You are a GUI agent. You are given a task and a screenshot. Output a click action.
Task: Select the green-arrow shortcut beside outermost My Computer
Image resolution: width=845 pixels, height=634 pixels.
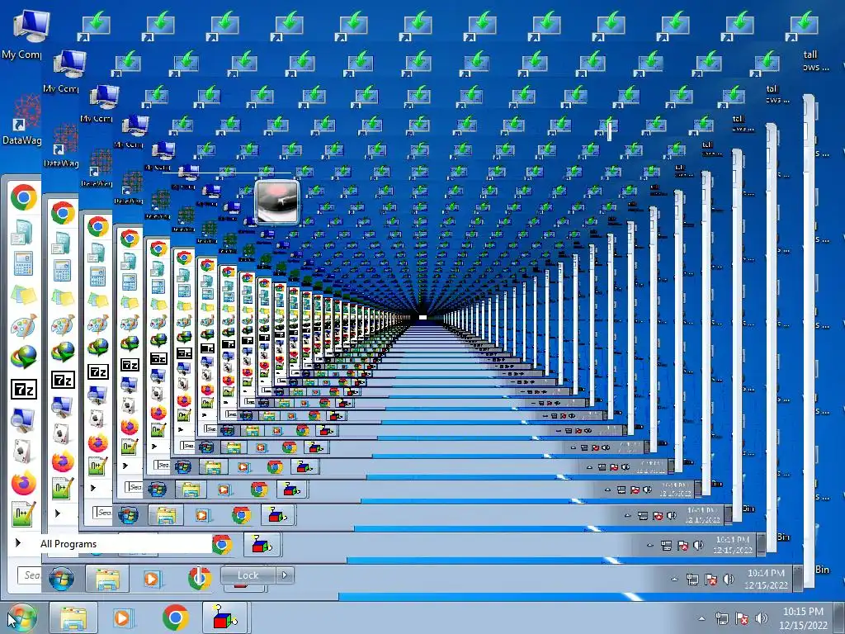[x=96, y=27]
